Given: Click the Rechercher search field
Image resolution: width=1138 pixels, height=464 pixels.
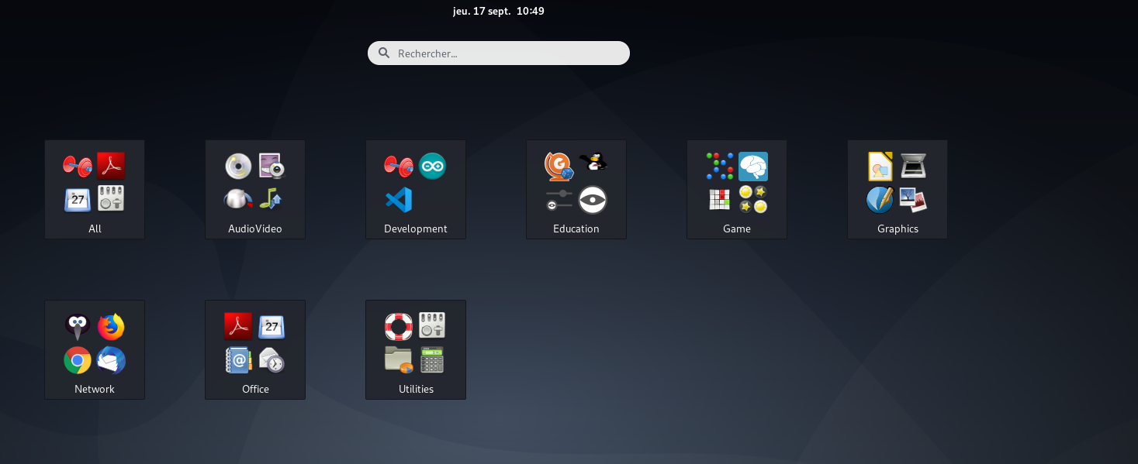Looking at the screenshot, I should (x=498, y=53).
